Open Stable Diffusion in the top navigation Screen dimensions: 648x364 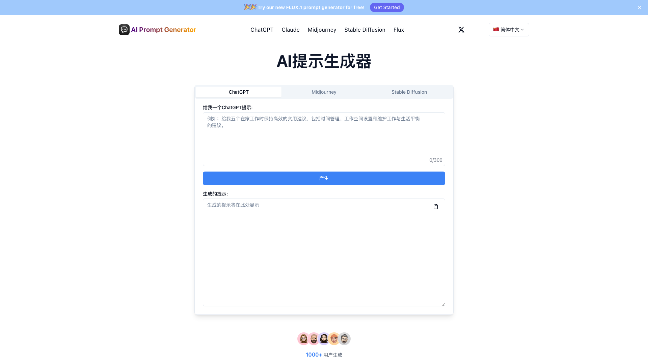[x=365, y=30]
